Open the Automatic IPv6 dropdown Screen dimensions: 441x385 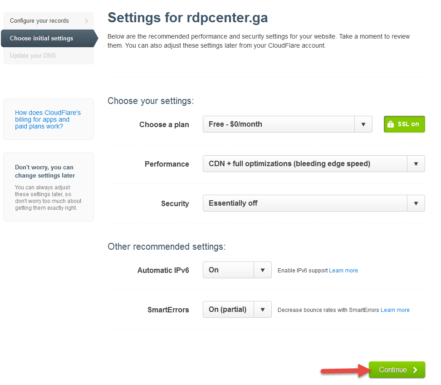coord(228,270)
